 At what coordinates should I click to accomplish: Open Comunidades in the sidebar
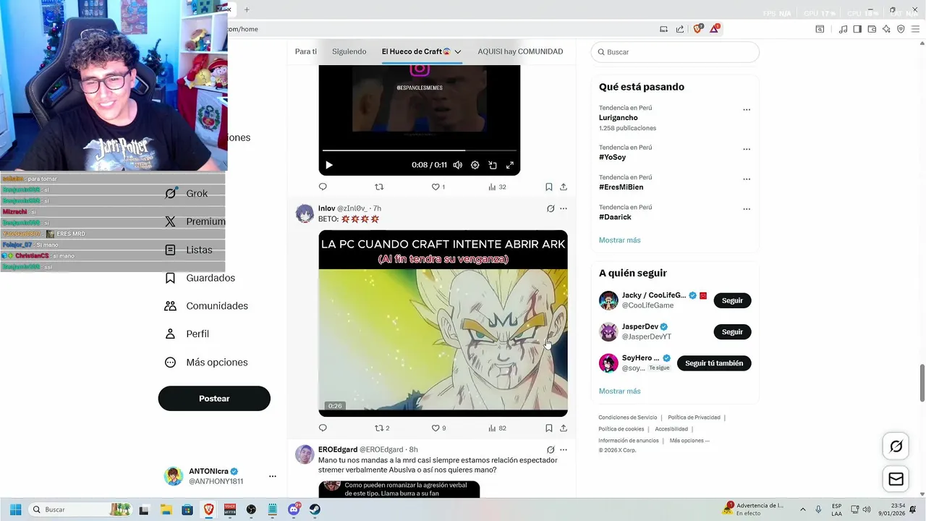pyautogui.click(x=206, y=306)
